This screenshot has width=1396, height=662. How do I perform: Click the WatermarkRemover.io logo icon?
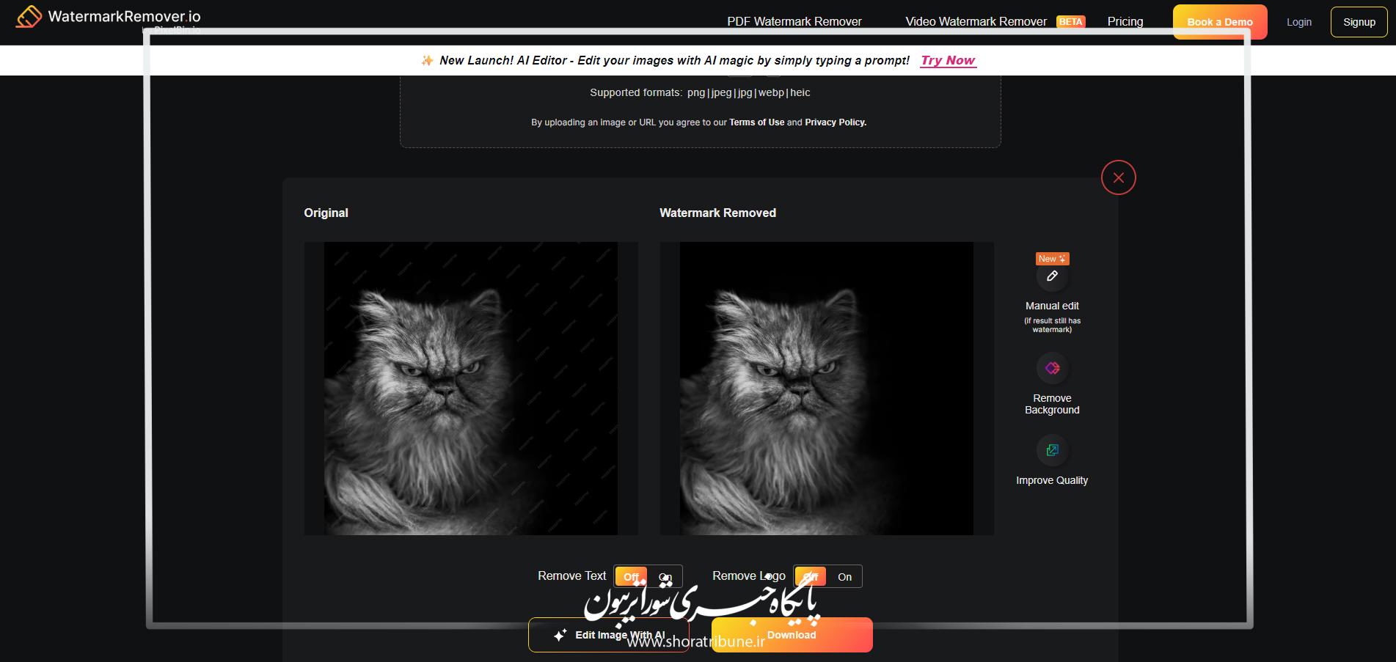coord(29,17)
